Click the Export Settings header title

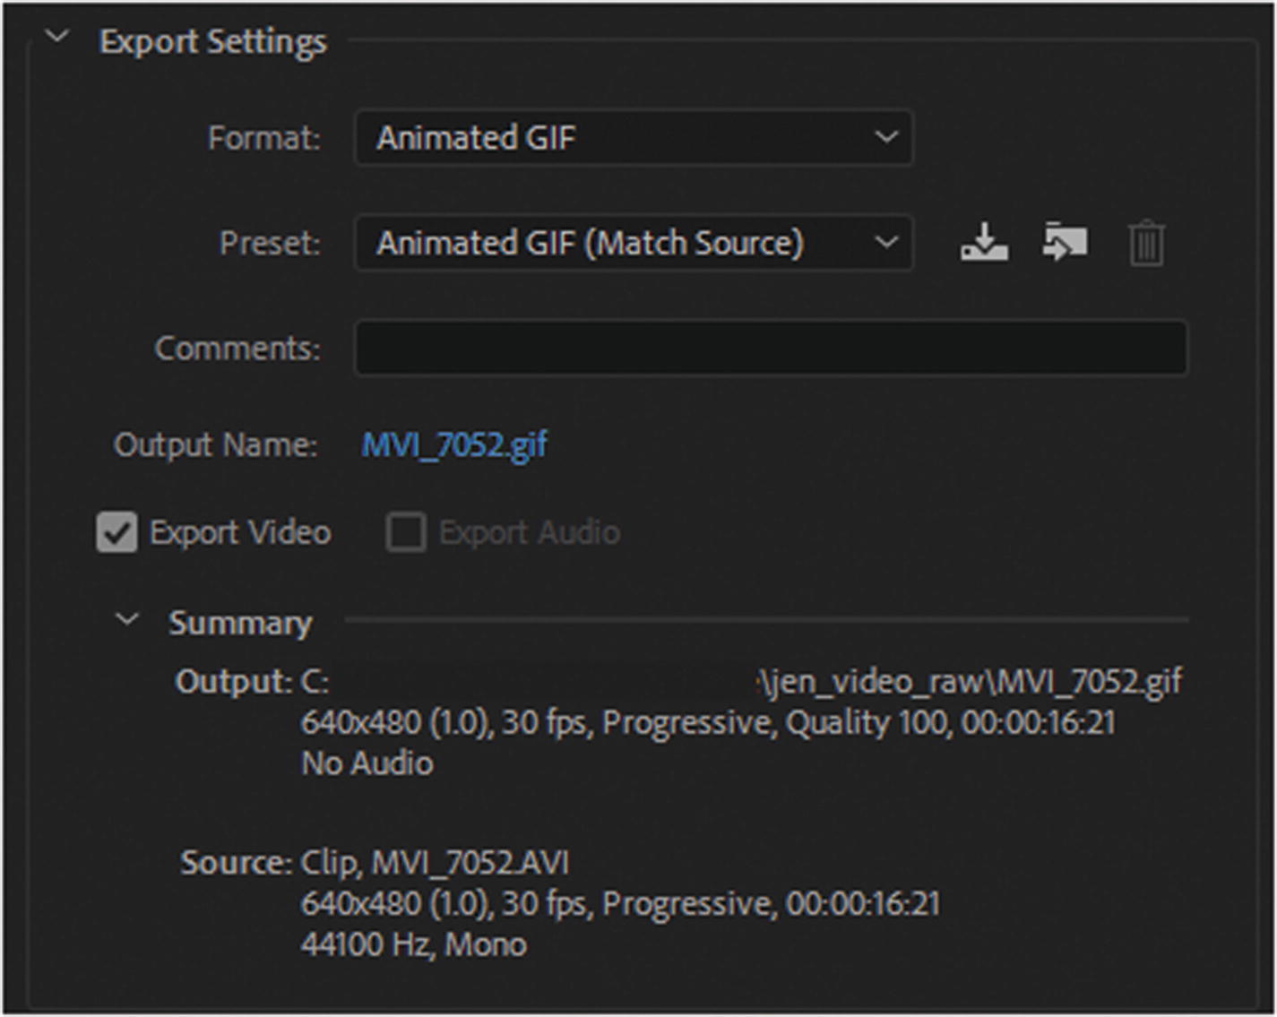pyautogui.click(x=213, y=41)
